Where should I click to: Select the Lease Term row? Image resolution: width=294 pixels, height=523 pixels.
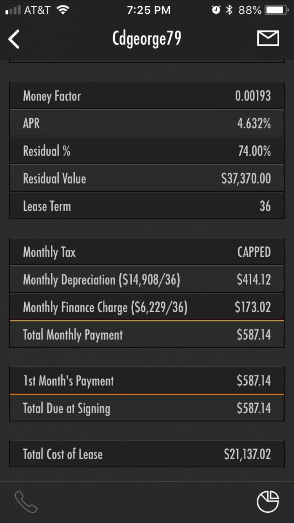point(147,205)
